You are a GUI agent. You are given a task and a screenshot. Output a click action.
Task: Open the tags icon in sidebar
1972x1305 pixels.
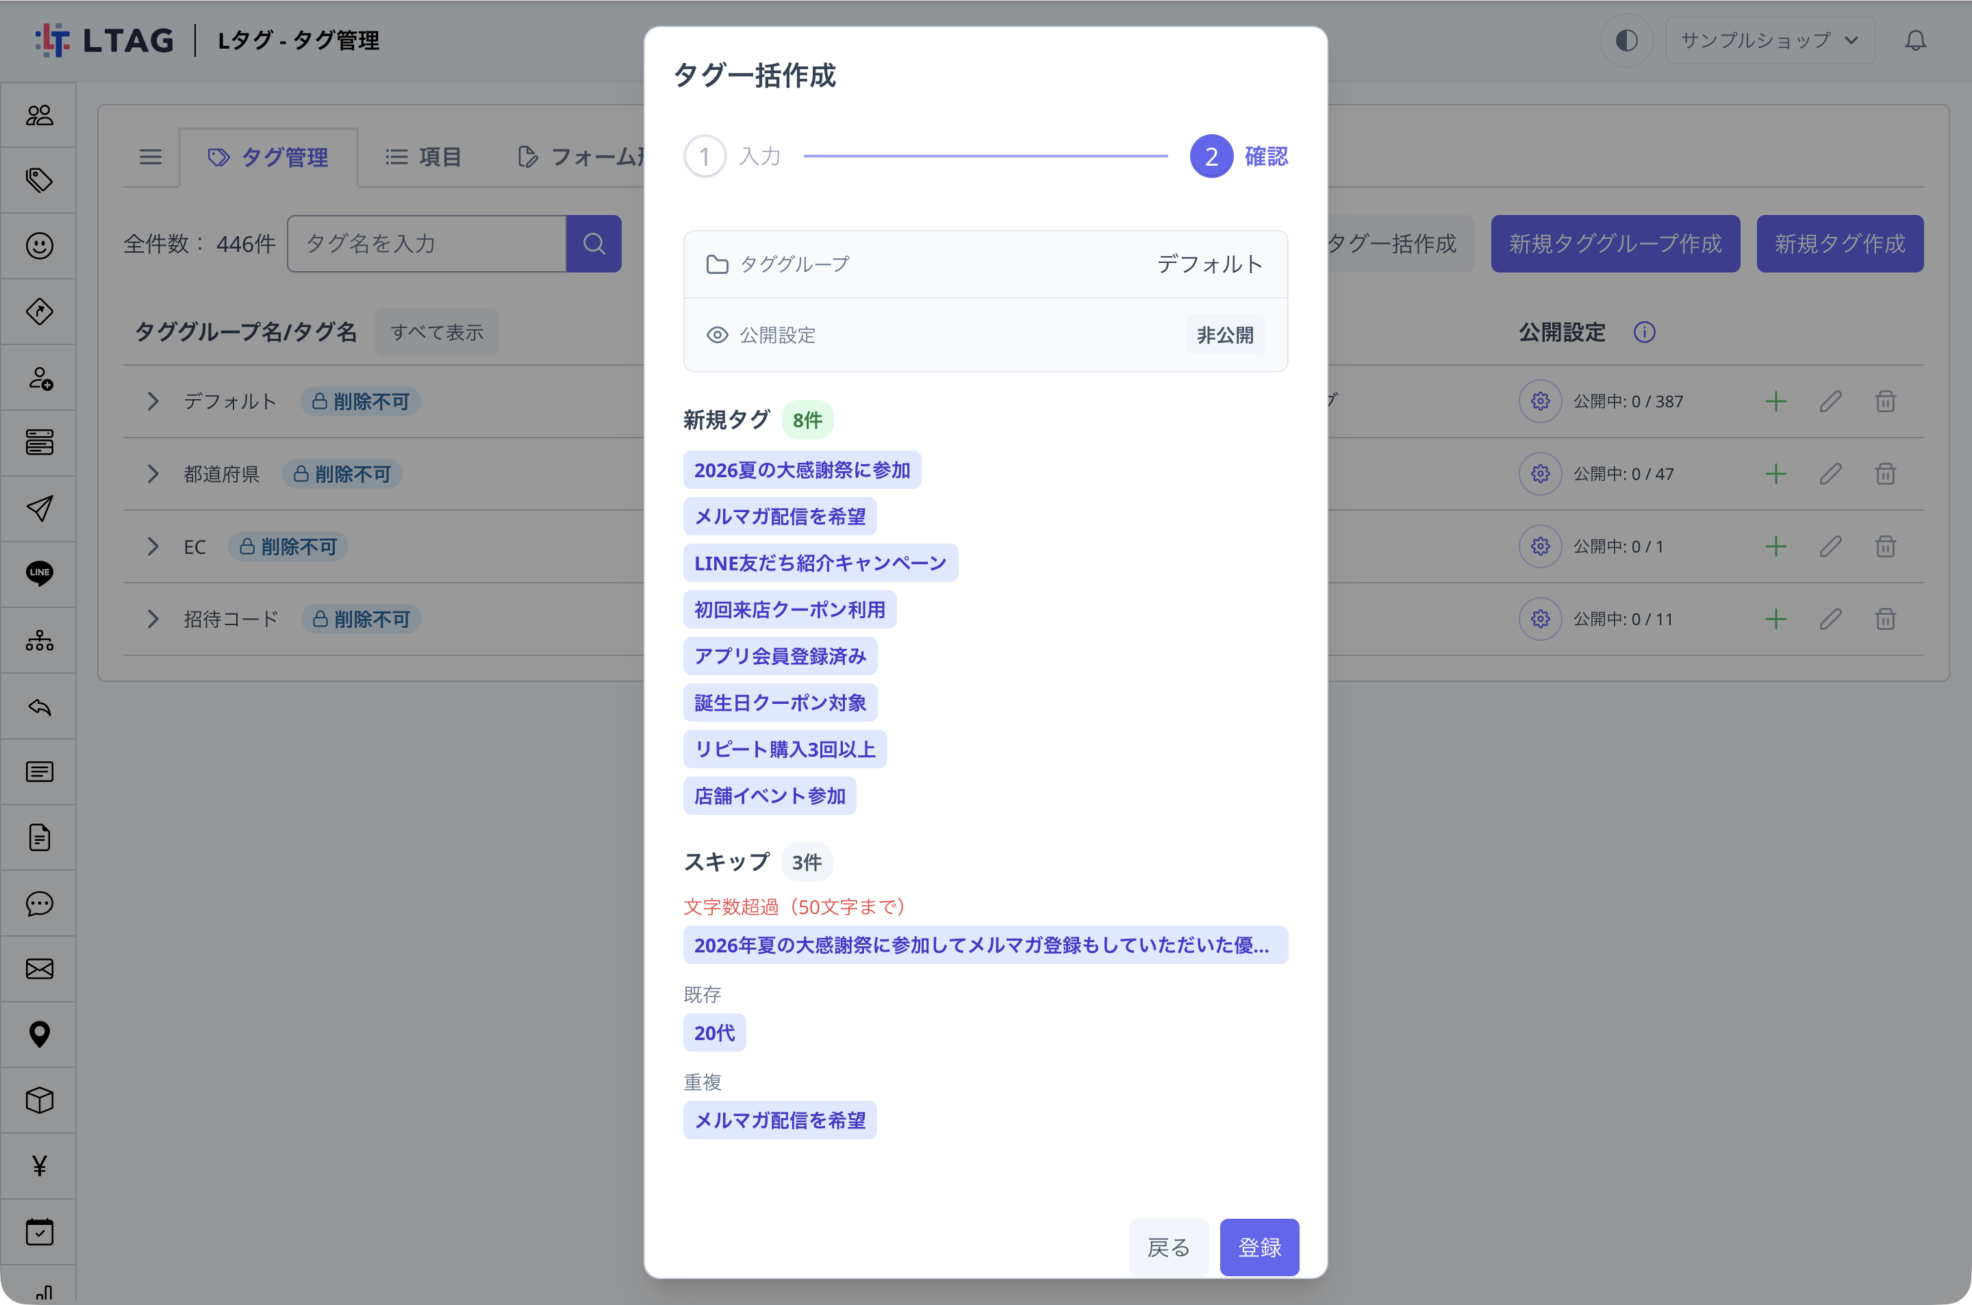[39, 180]
